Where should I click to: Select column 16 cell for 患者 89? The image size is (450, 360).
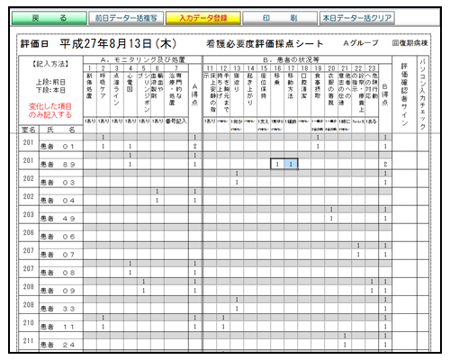point(277,164)
